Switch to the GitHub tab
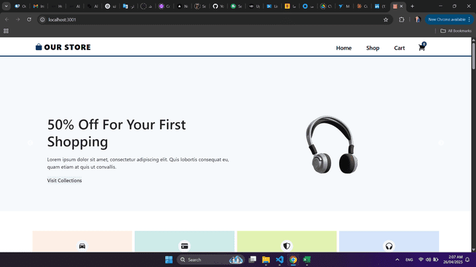The height and width of the screenshot is (267, 476). 218,6
